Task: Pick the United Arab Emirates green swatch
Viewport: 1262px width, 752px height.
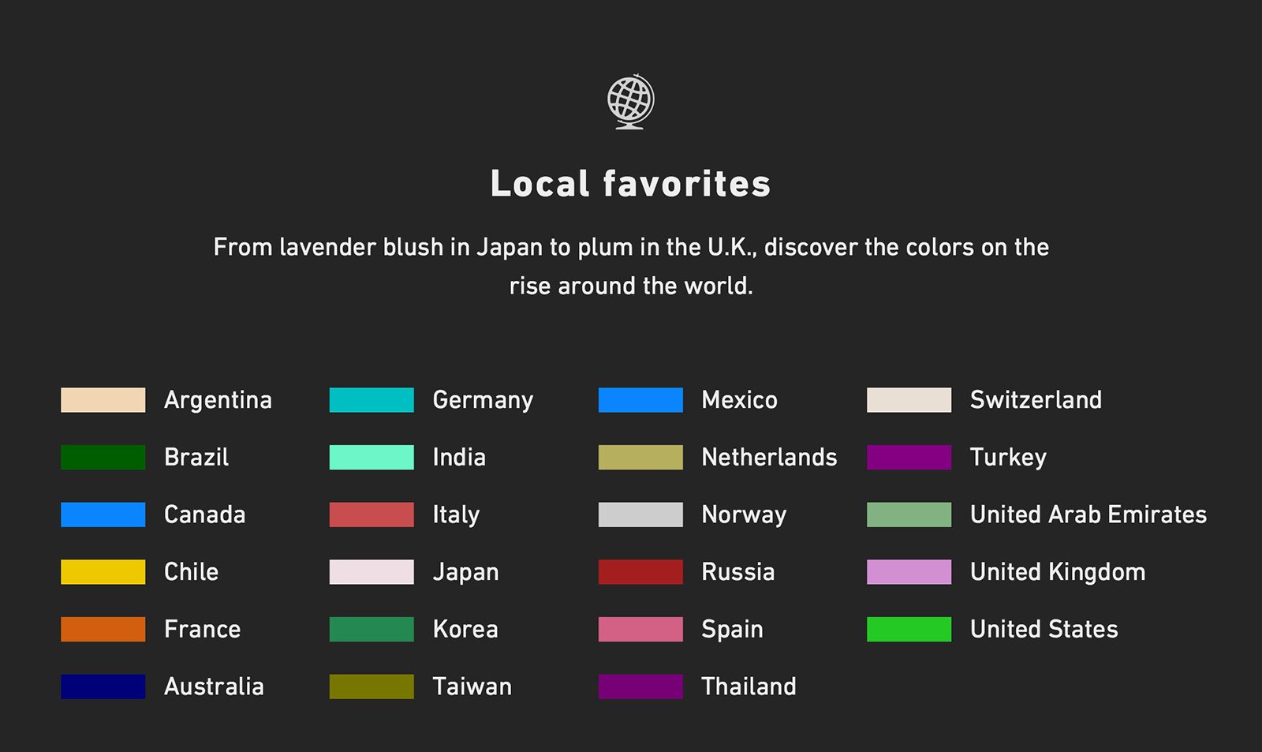Action: [909, 514]
